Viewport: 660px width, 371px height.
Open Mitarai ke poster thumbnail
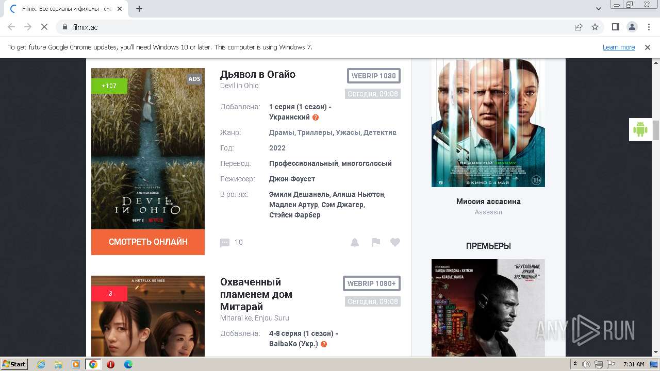click(x=148, y=316)
